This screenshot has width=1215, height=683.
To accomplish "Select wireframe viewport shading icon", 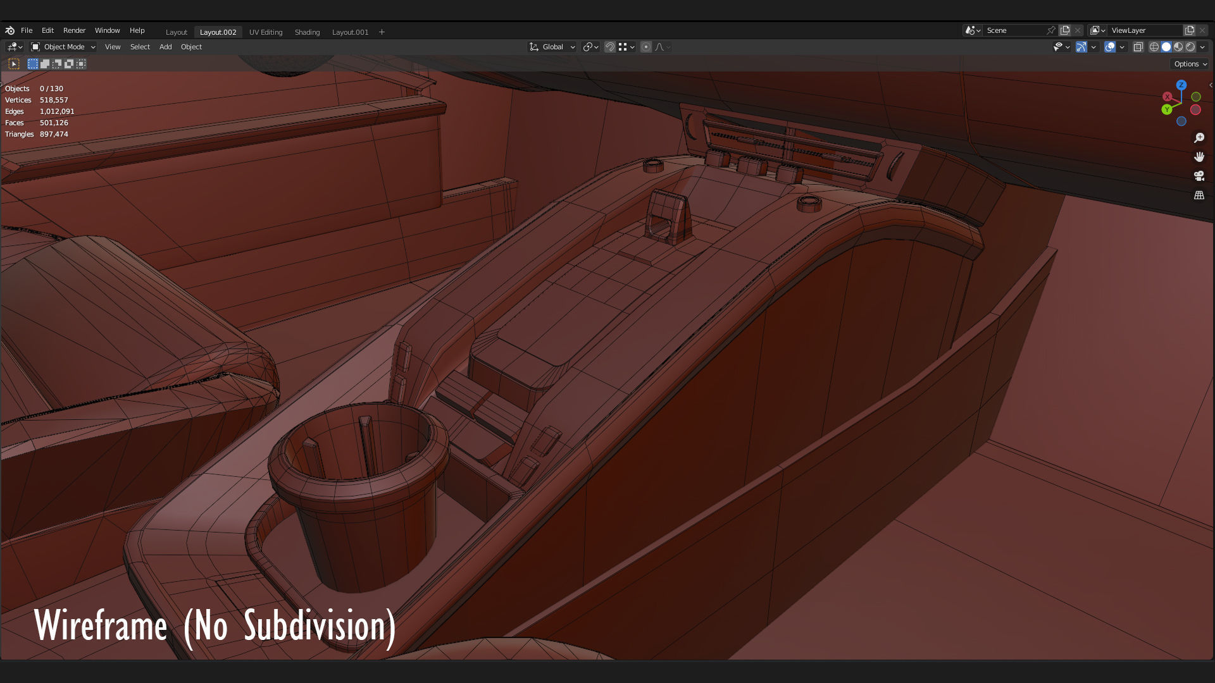I will click(1154, 47).
